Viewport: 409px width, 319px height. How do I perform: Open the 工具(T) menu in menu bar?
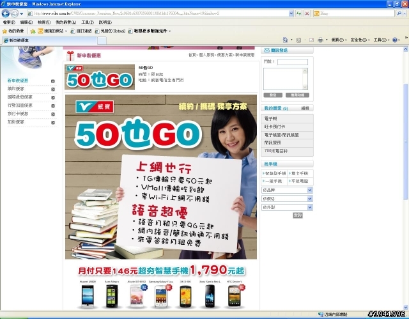click(x=88, y=22)
